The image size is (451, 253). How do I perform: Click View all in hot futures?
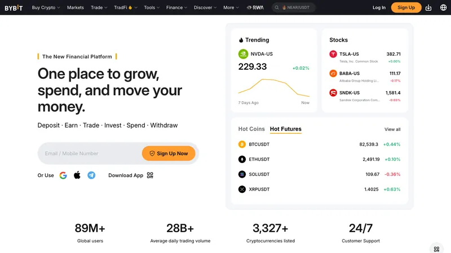392,129
